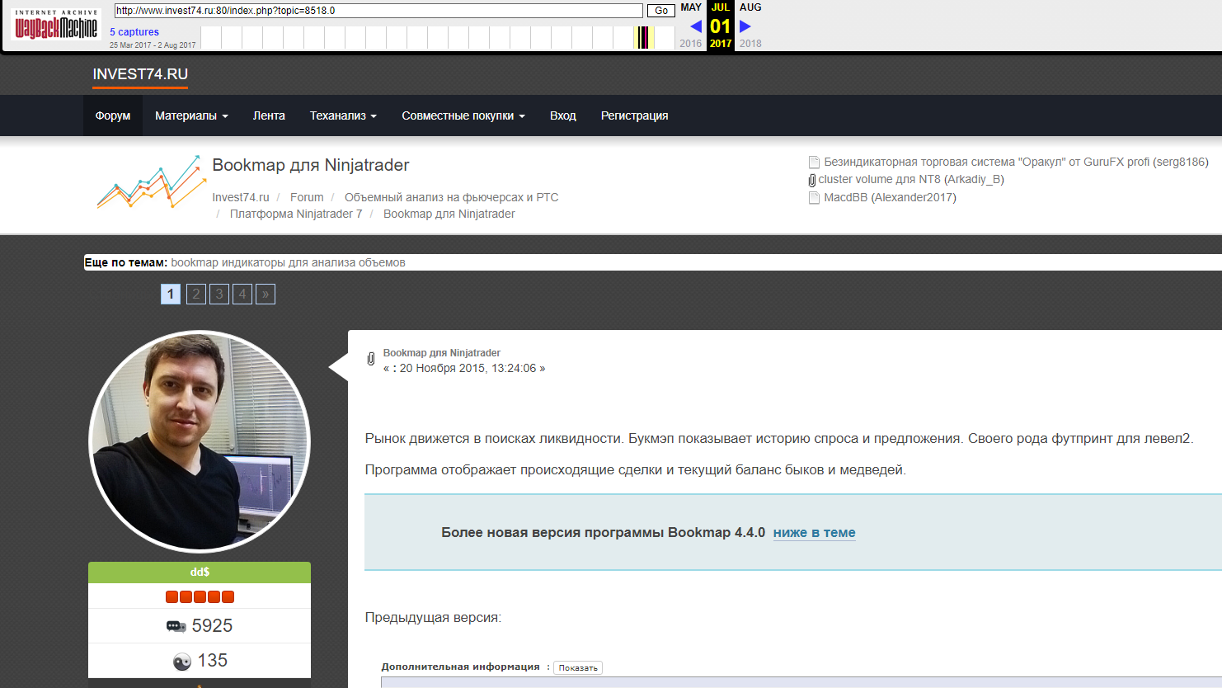Expand the Материалы dropdown menu
Image resolution: width=1222 pixels, height=688 pixels.
[x=191, y=115]
